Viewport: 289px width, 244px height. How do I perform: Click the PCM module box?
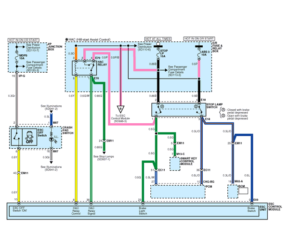pyautogui.click(x=178, y=192)
